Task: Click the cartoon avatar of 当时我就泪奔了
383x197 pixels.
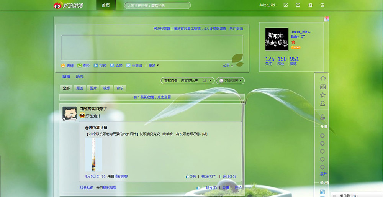Action: coord(69,113)
